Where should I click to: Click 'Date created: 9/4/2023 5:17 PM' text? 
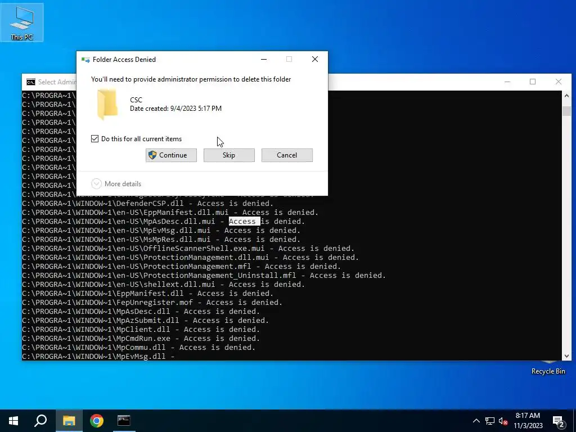coord(175,109)
